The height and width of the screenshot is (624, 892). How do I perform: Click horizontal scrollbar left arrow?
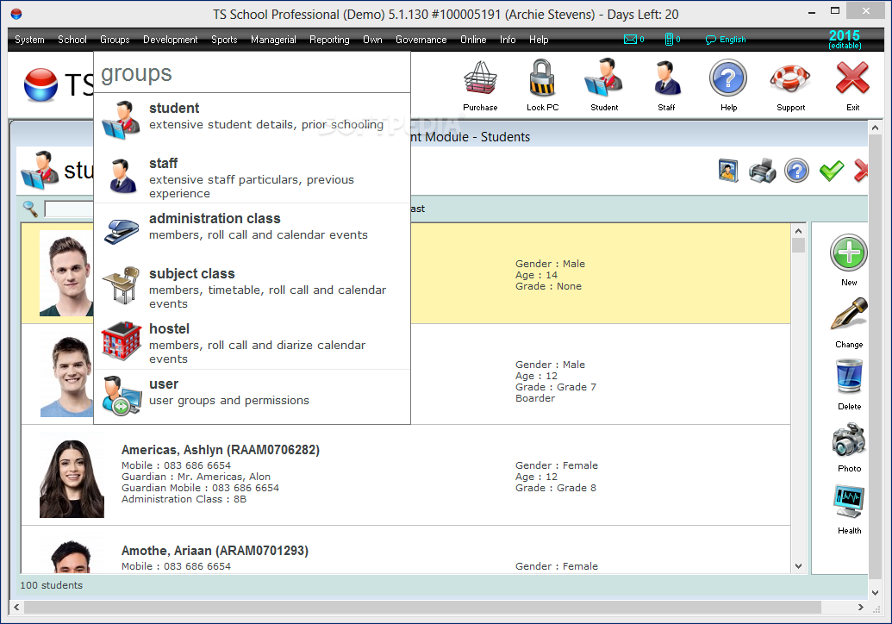16,607
